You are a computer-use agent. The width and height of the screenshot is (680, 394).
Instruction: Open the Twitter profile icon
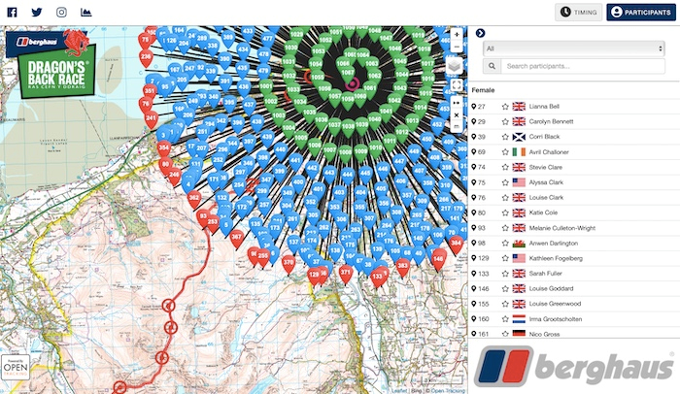tap(37, 13)
